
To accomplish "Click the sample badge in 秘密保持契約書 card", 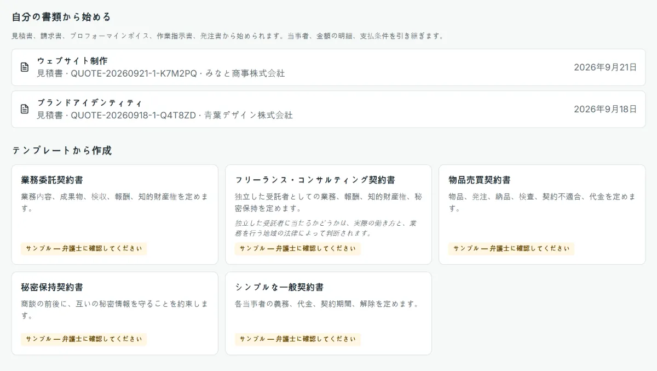I will coord(84,339).
